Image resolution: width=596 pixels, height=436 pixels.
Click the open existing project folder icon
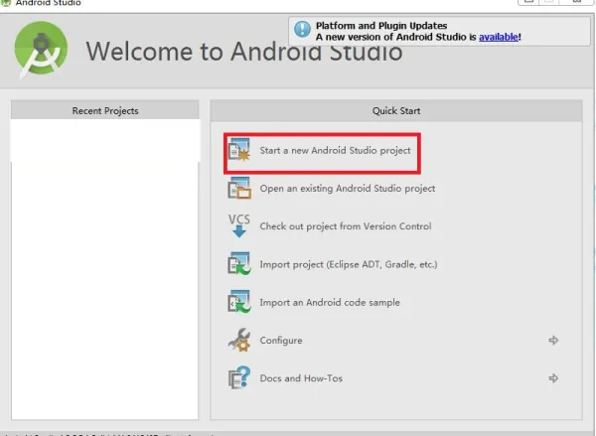(239, 188)
